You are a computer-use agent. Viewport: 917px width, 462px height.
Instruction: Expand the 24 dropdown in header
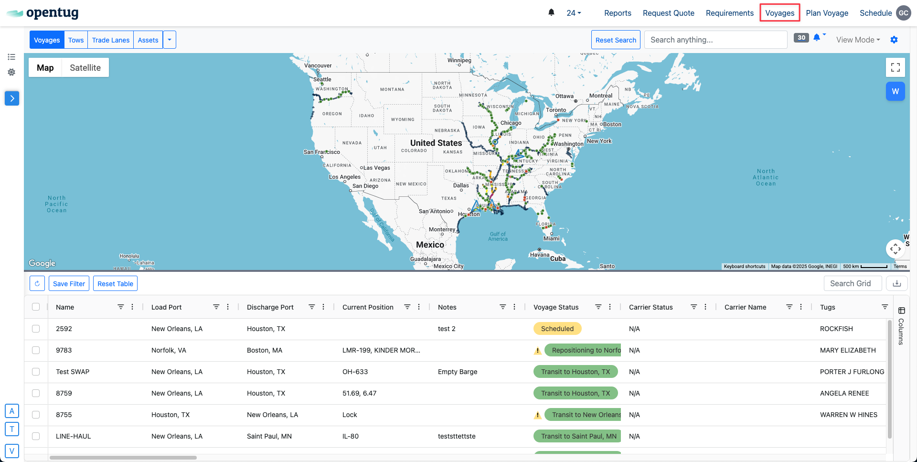tap(574, 13)
